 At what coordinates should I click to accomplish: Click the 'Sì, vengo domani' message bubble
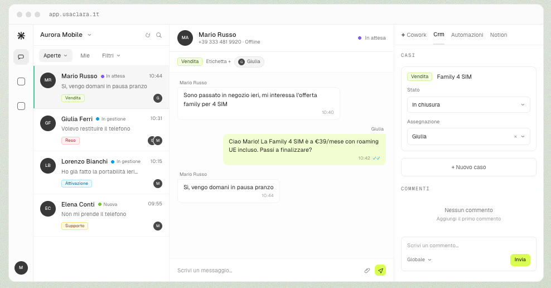[x=229, y=191]
